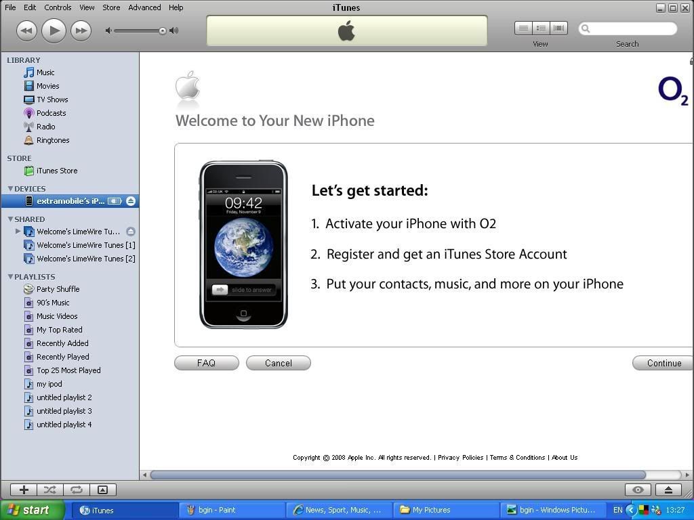Open the About Us link
Viewport: 694px width, 520px height.
point(565,458)
